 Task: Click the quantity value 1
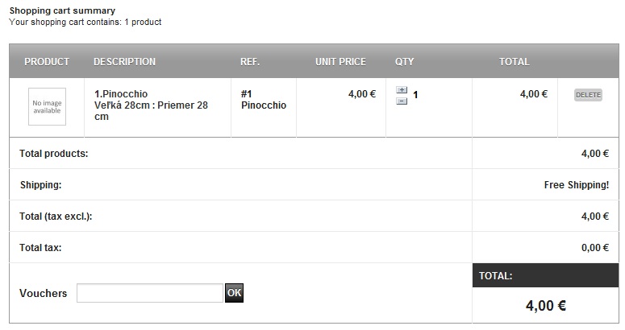pos(415,95)
